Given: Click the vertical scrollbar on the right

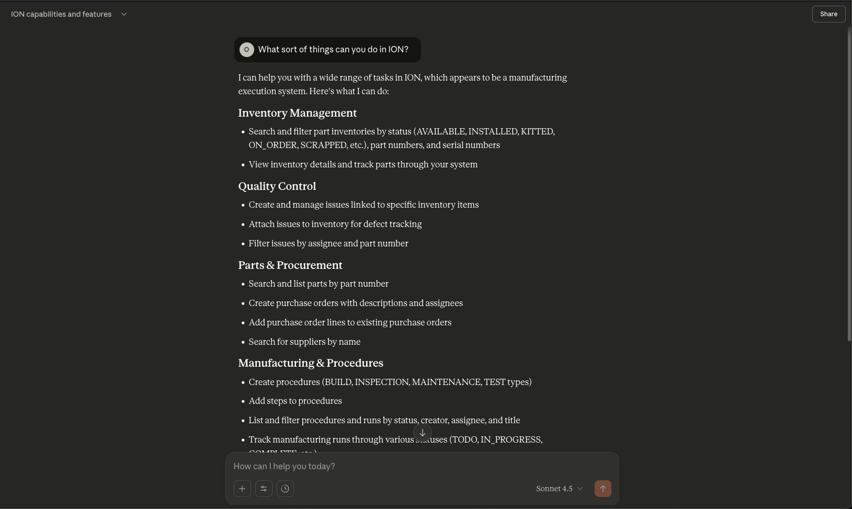Looking at the screenshot, I should click(x=848, y=183).
